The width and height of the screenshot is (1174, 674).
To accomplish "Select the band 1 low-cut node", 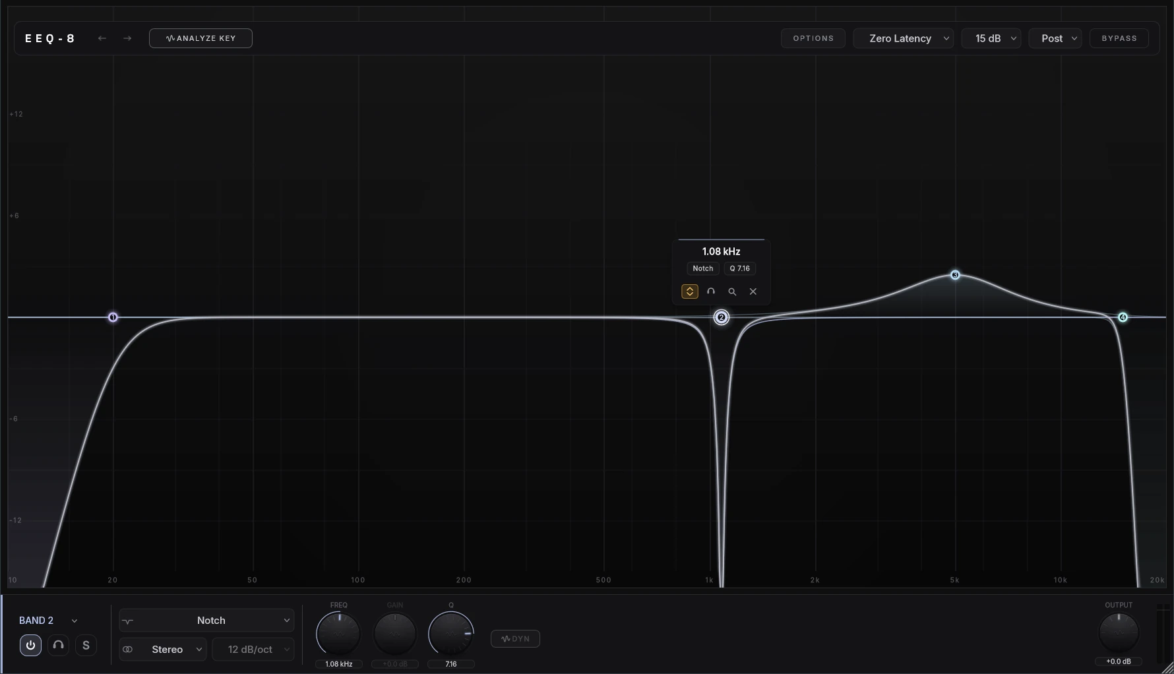I will click(113, 317).
